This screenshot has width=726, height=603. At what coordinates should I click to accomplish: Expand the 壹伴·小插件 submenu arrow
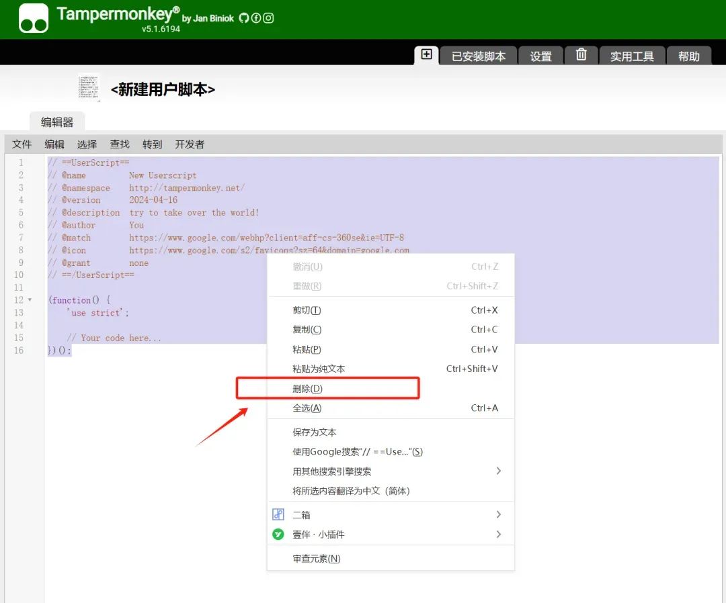pos(499,534)
